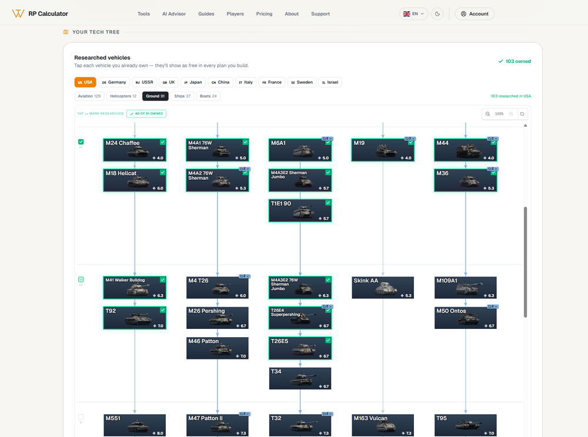Toggle dark mode with the moon icon
Viewport: 588px width, 437px height.
(437, 14)
